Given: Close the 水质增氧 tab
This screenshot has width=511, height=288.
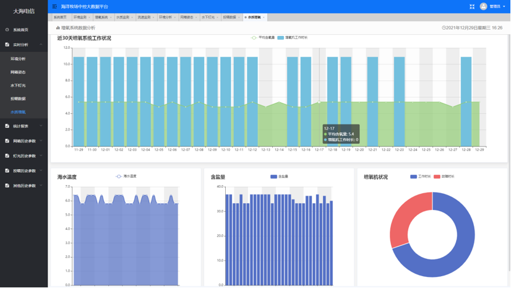Looking at the screenshot, I should [x=263, y=17].
